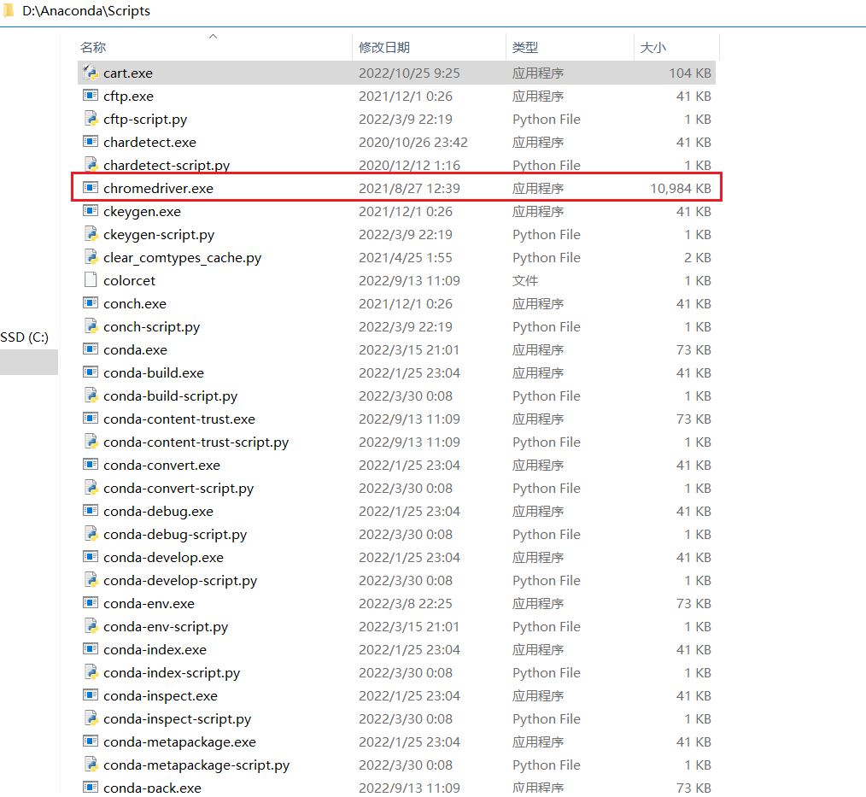Select the conda-debug-script.py Python icon
This screenshot has height=797, width=866.
91,534
